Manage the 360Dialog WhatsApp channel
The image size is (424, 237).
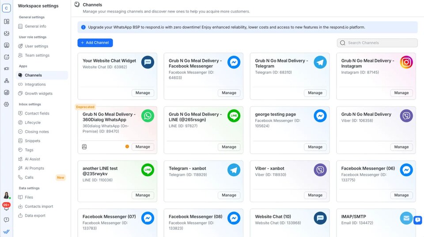tap(143, 147)
